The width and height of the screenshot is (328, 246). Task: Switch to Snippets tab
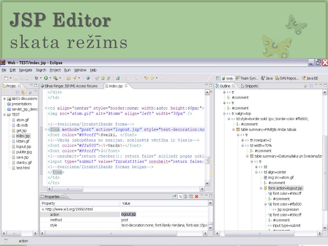(x=249, y=86)
